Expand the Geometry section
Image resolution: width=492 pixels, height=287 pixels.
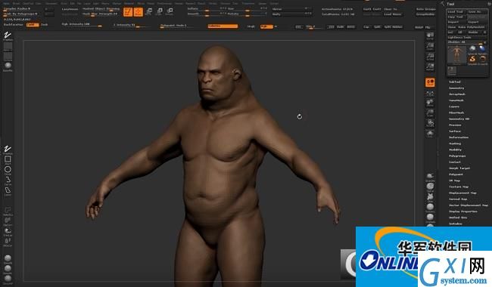point(456,88)
